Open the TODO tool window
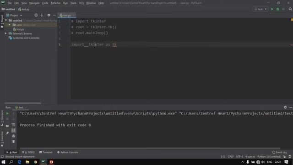Screen dimensions: 293x165 [28, 152]
